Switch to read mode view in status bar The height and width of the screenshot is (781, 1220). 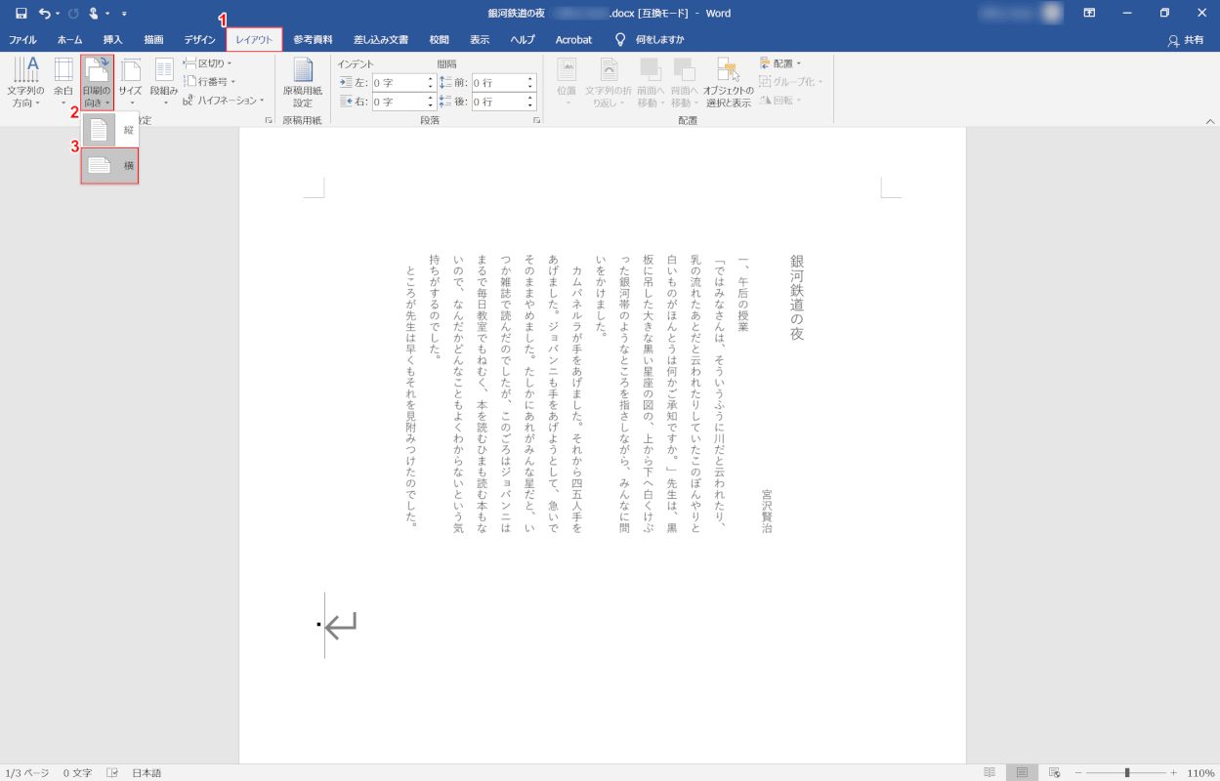989,772
